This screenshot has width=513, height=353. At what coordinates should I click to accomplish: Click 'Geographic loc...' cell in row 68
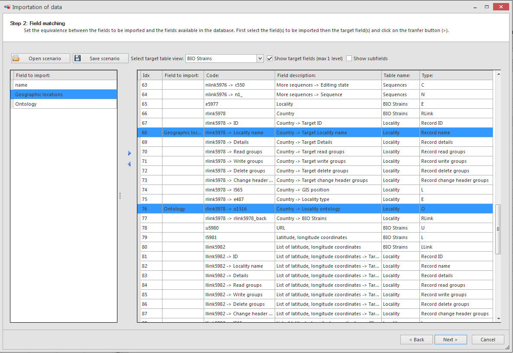(183, 133)
